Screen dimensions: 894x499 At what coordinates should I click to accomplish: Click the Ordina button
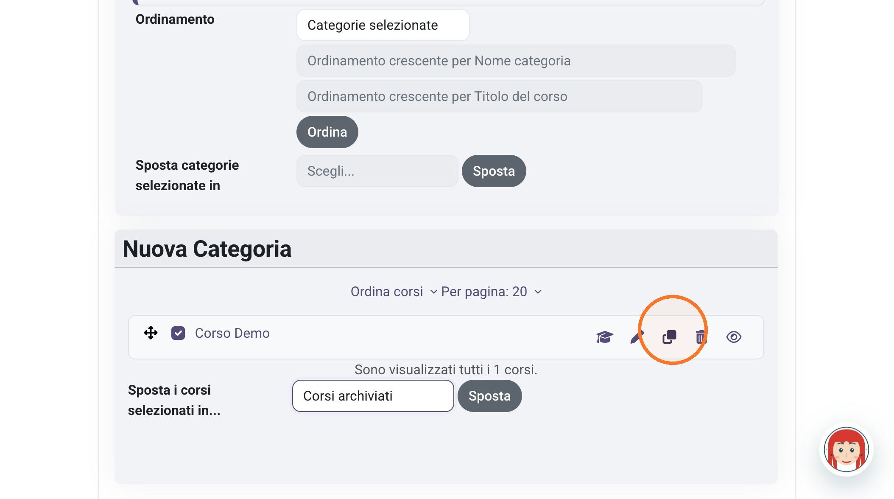click(x=327, y=132)
